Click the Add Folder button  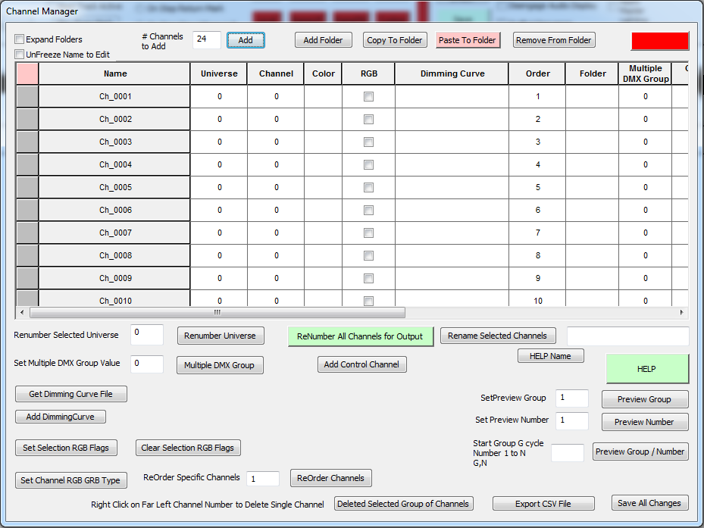(x=324, y=40)
